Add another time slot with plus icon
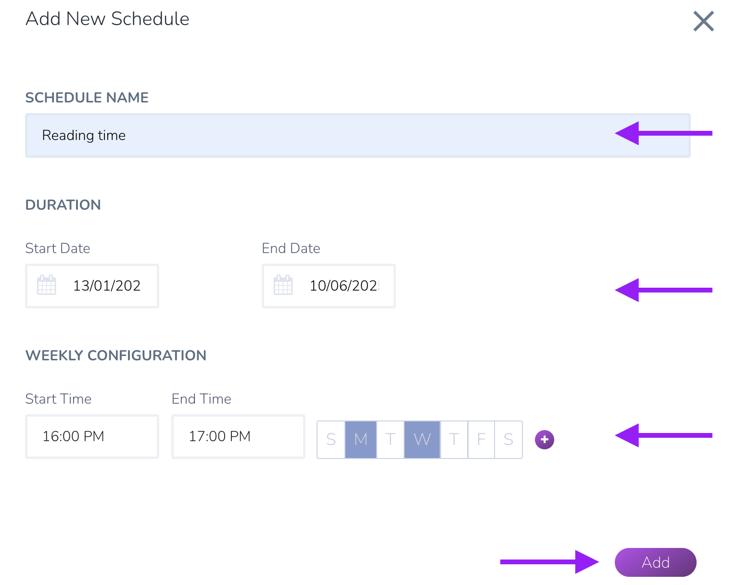This screenshot has height=585, width=737. (x=545, y=439)
